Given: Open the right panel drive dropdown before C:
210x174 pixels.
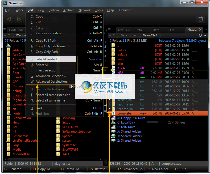Looking at the screenshot, I should pyautogui.click(x=110, y=36).
